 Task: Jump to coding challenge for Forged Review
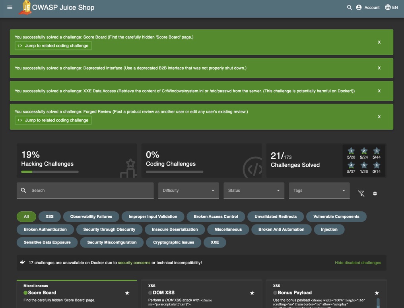click(53, 120)
